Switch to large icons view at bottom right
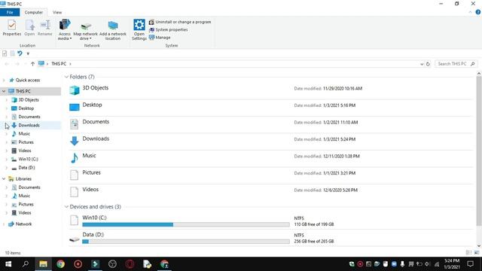 (x=477, y=253)
